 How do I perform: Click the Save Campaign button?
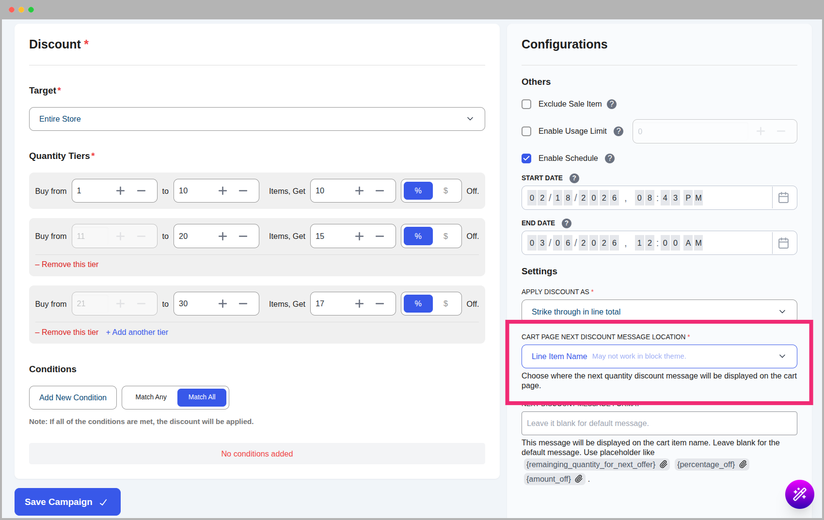[x=67, y=502]
